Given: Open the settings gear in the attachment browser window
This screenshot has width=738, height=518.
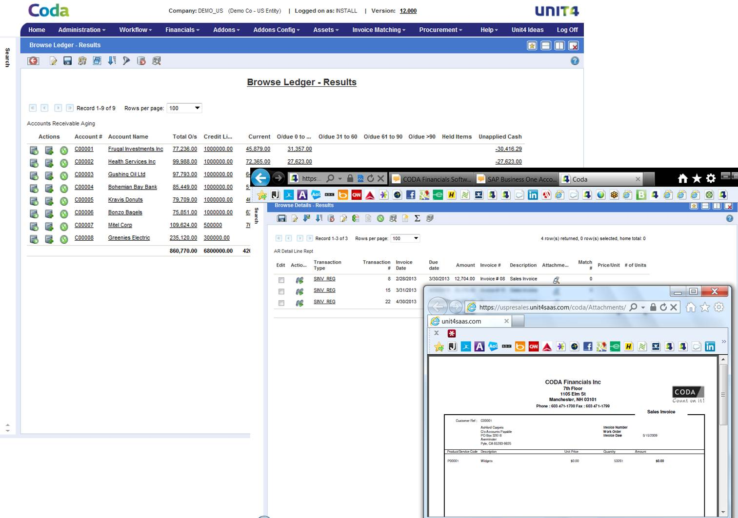Looking at the screenshot, I should [719, 307].
